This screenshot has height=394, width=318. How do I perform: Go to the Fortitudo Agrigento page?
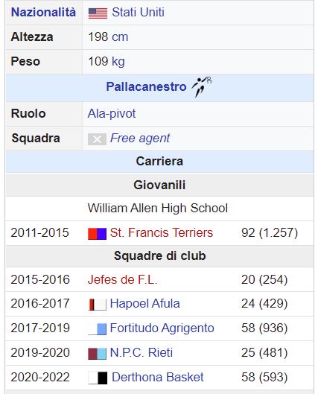(162, 328)
